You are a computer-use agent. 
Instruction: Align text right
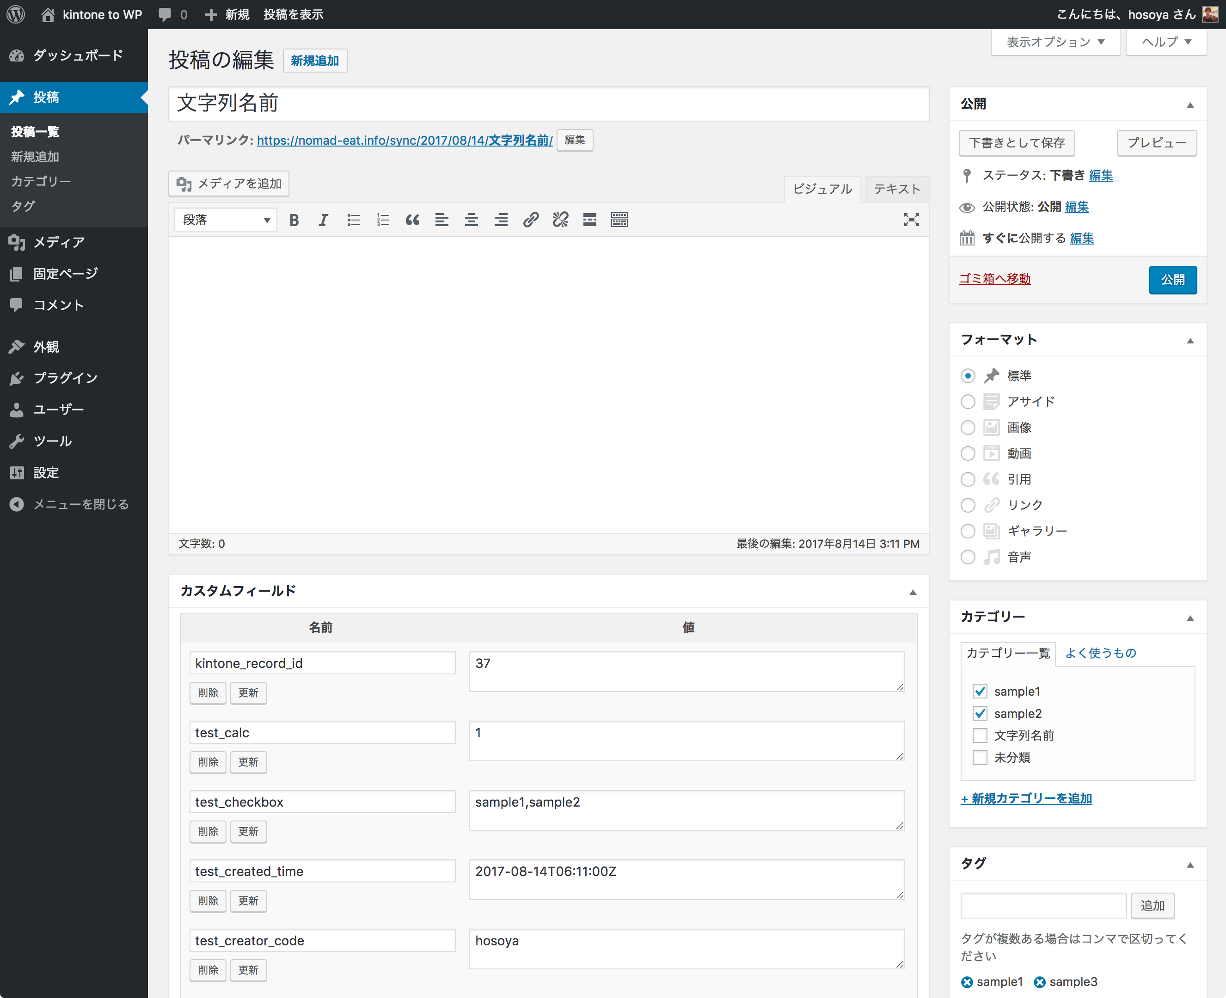(501, 220)
